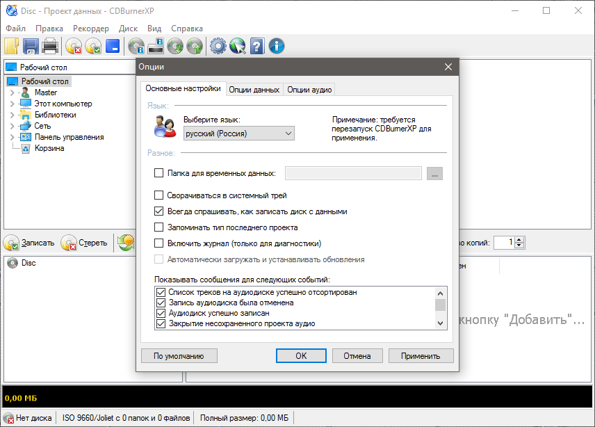Screen dimensions: 595x427
Task: Click the burn disc toolbar icon with green check
Action: (x=93, y=47)
